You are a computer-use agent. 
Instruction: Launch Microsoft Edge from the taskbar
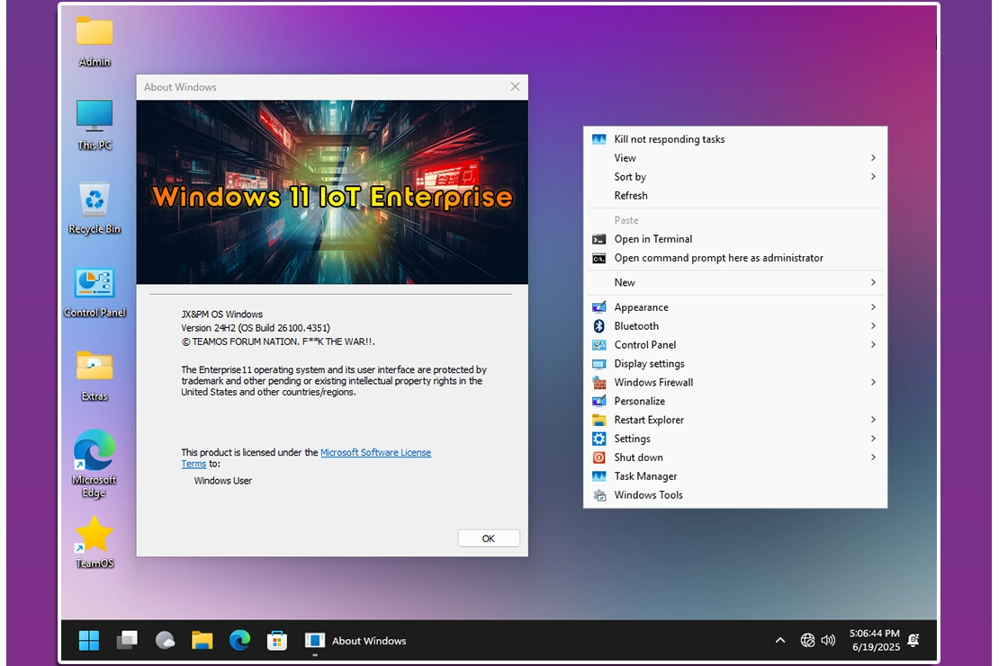239,640
